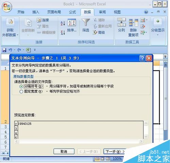Open the custom Sort dialog

click(72, 25)
